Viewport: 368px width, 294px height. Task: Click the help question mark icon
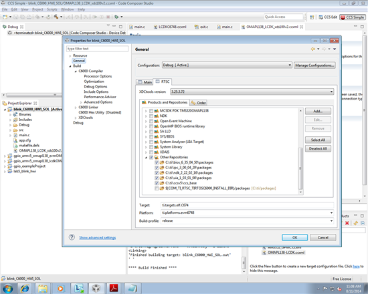[x=72, y=237]
